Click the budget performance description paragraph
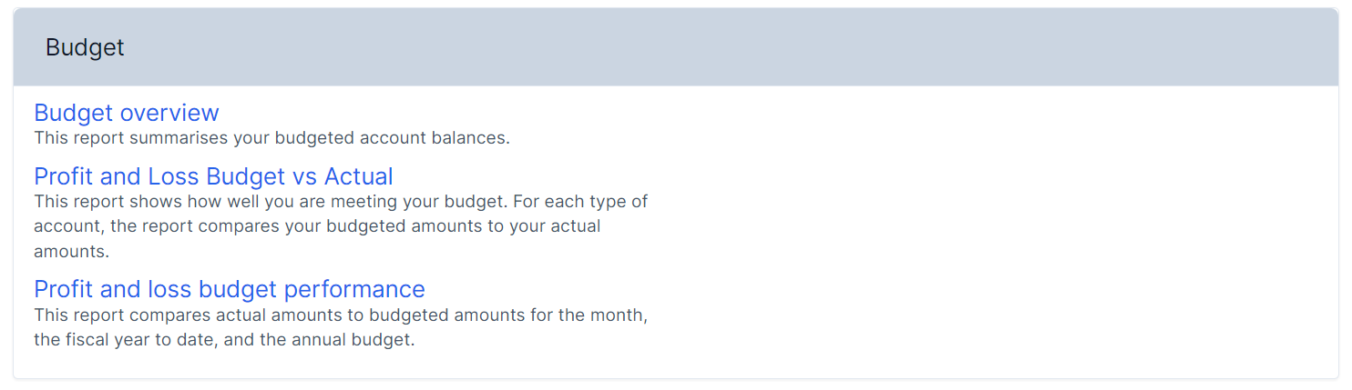The width and height of the screenshot is (1352, 390). [x=340, y=328]
